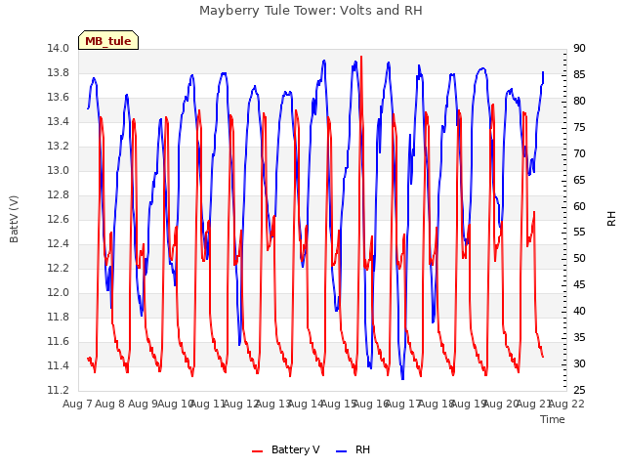Click the blue RH line start point at Aug 7

click(x=88, y=108)
